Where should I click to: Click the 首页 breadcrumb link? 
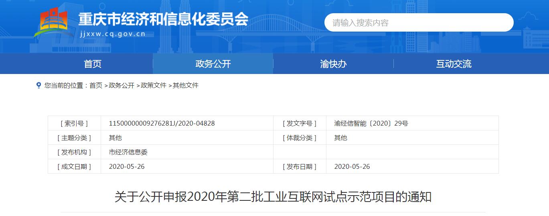95,86
